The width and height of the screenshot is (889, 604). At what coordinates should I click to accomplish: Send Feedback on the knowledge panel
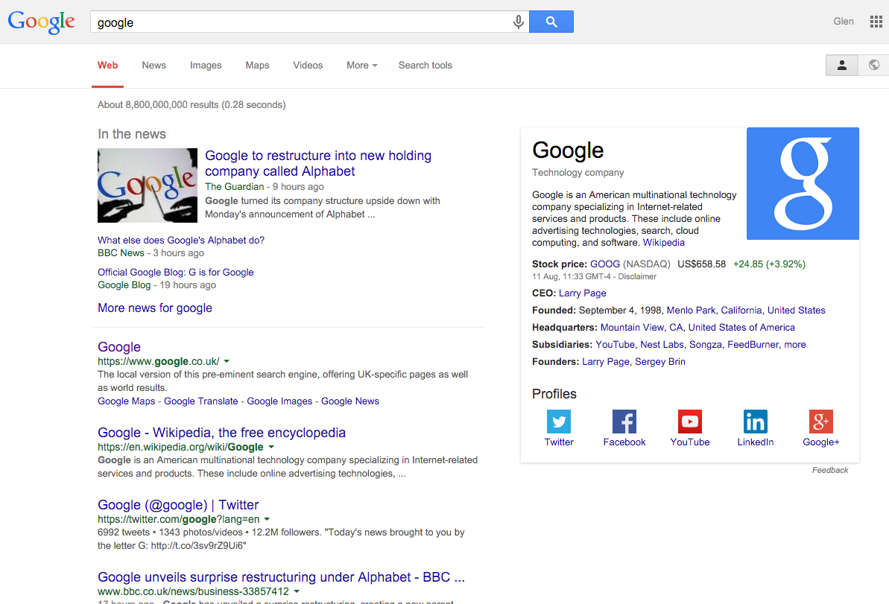pos(830,470)
